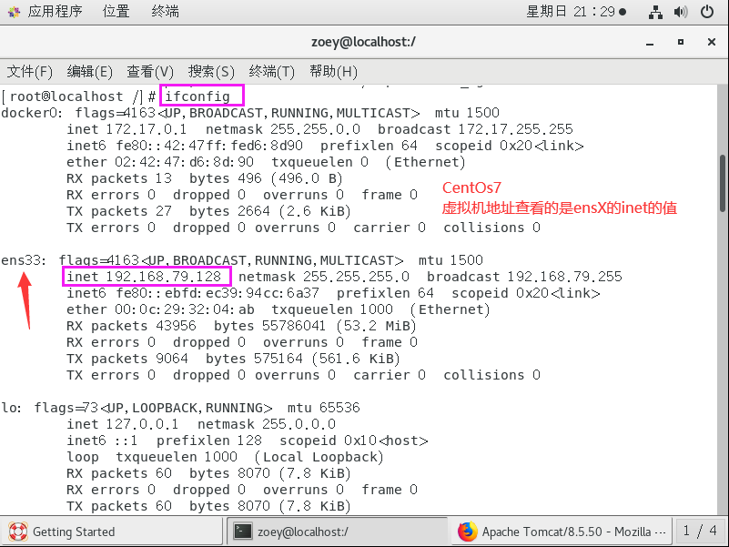Open the 文件(F) menu in terminal
This screenshot has width=729, height=547.
click(33, 72)
